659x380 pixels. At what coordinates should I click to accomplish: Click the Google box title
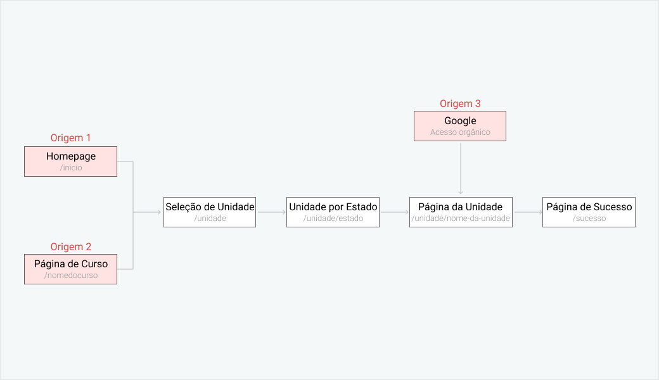[460, 121]
